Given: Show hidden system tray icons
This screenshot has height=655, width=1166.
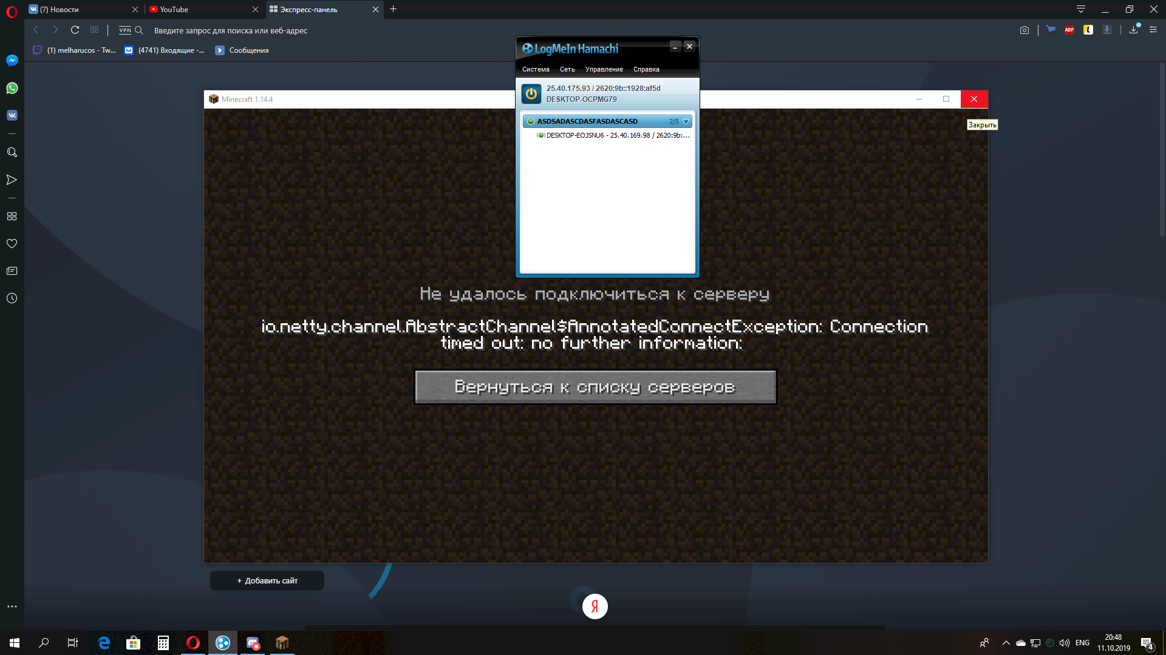Looking at the screenshot, I should [1006, 643].
